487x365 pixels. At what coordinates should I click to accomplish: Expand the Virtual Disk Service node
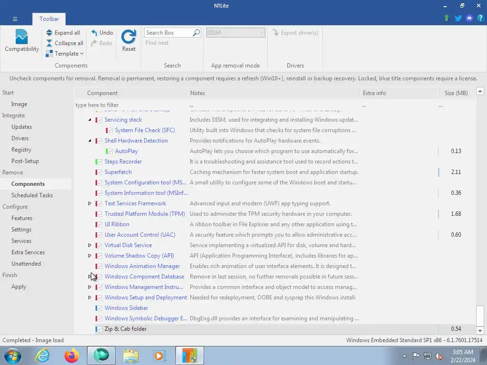[x=90, y=245]
